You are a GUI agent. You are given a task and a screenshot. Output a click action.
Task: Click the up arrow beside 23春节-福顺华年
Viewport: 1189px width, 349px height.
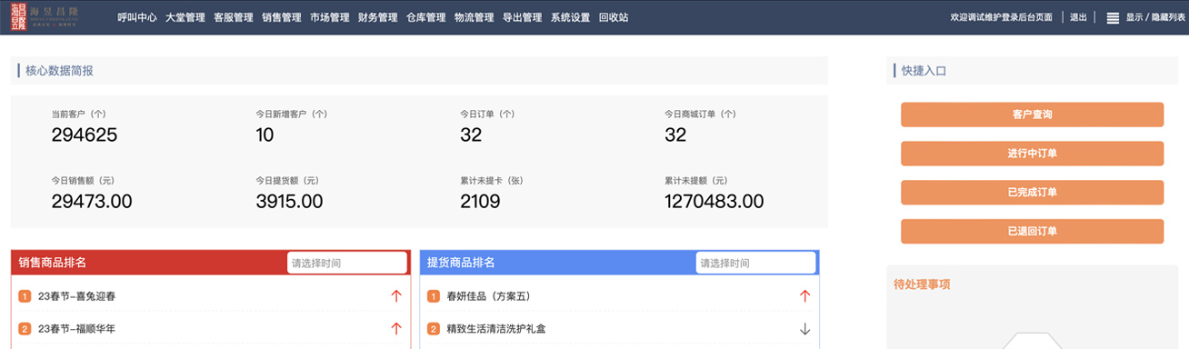pyautogui.click(x=395, y=329)
